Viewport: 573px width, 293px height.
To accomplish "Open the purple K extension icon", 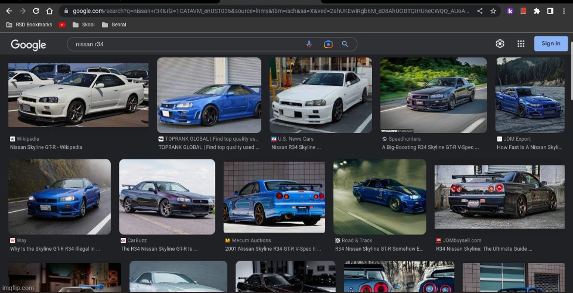I will point(510,11).
